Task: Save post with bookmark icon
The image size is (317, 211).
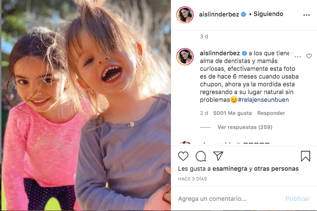Action: 305,156
